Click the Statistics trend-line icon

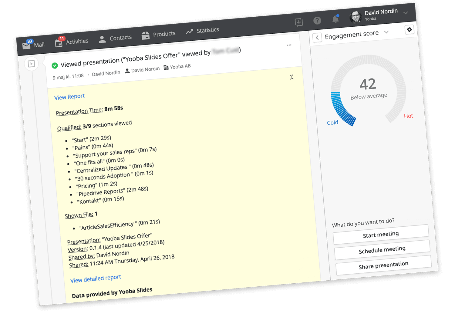coord(189,32)
